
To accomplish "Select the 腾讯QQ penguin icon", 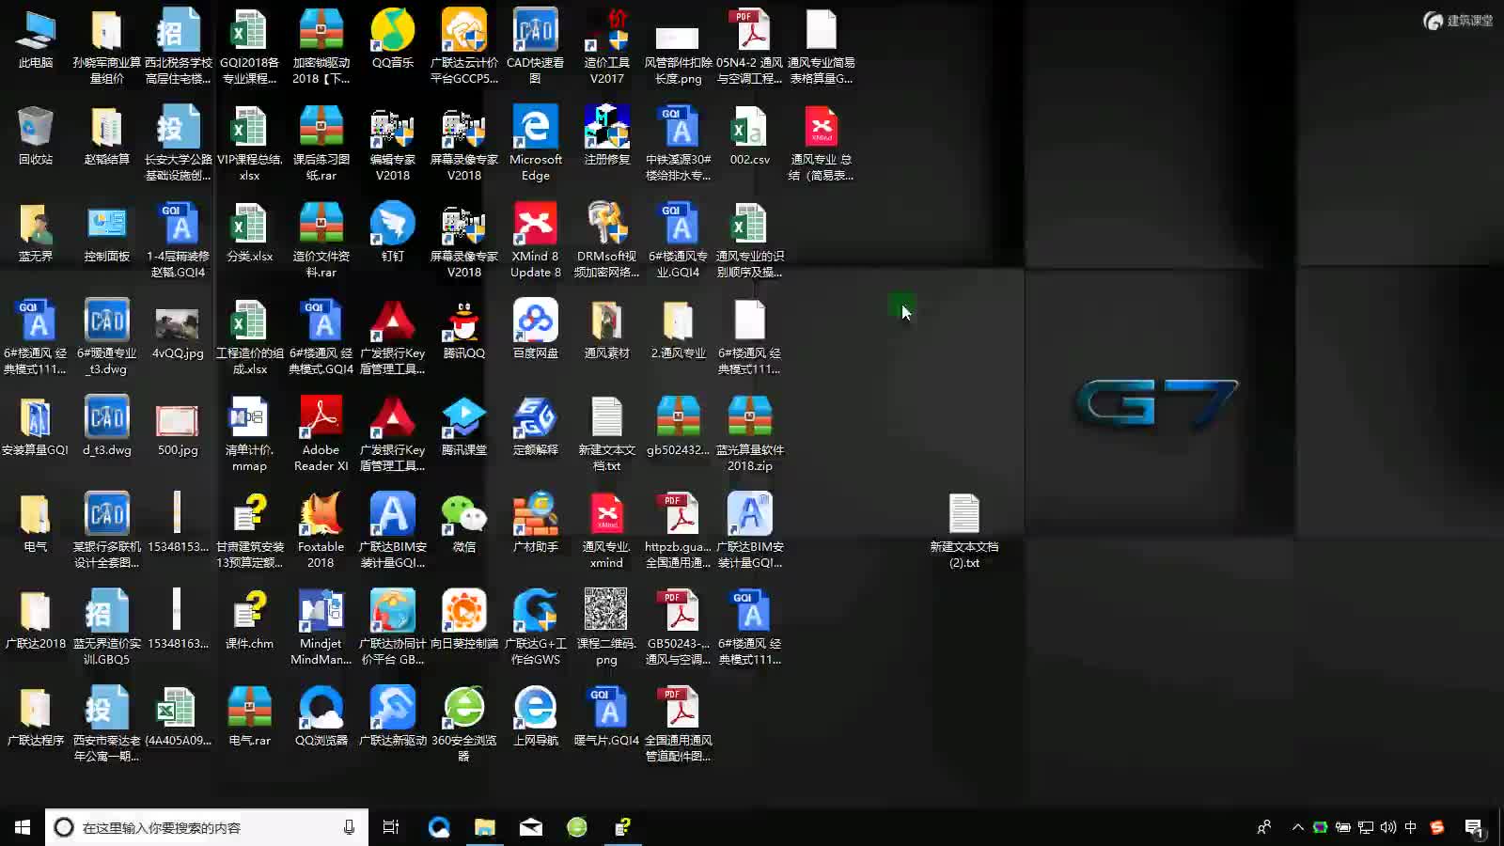I will click(464, 330).
